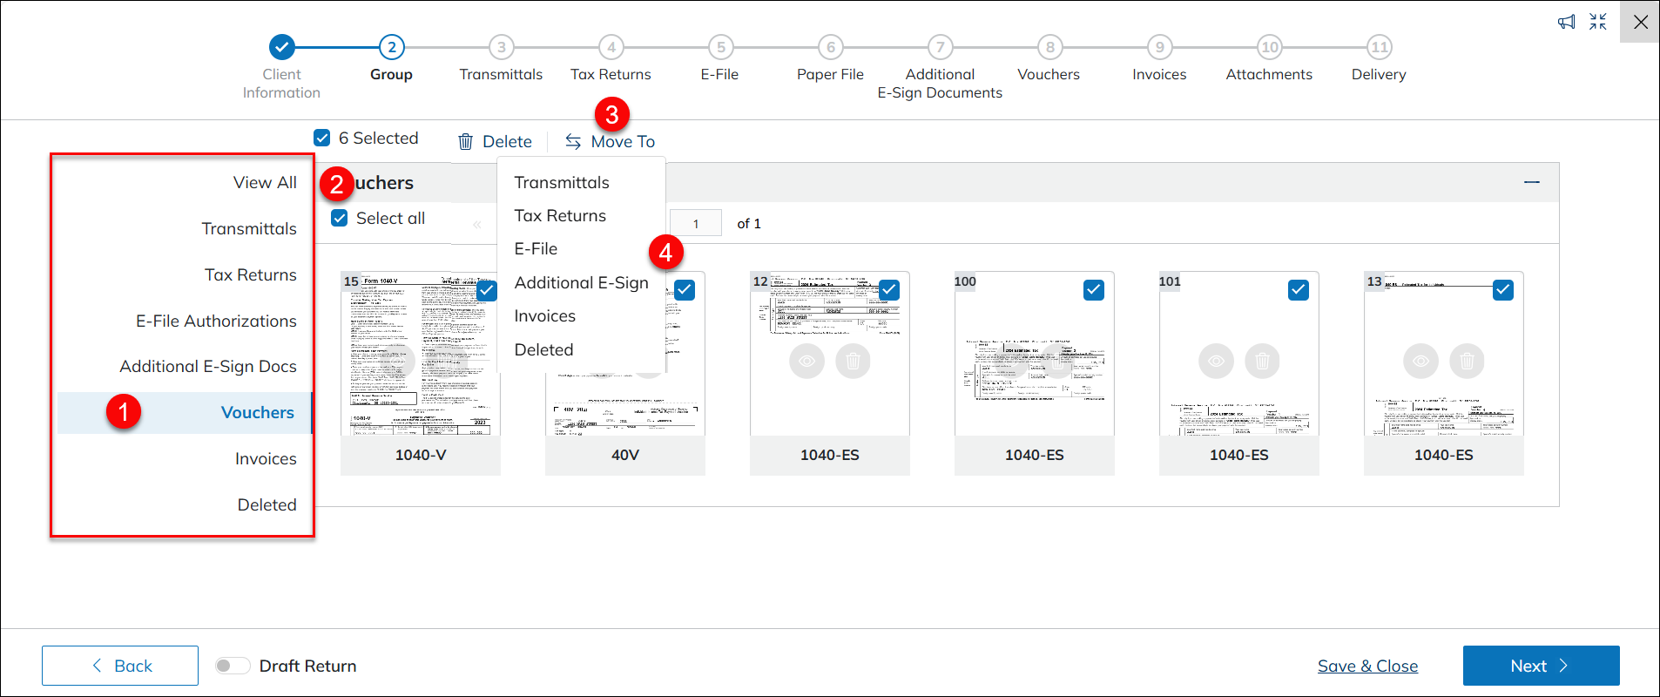Collapse the Vouchers section with minus
The image size is (1660, 697).
tap(1531, 182)
